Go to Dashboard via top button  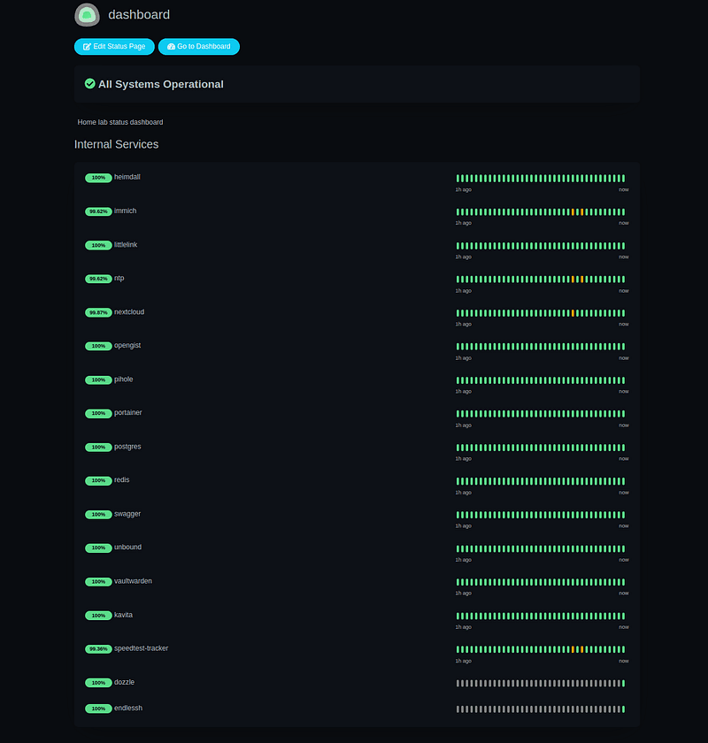coord(199,47)
